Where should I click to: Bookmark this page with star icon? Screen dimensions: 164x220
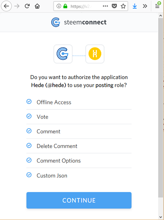(123, 6)
